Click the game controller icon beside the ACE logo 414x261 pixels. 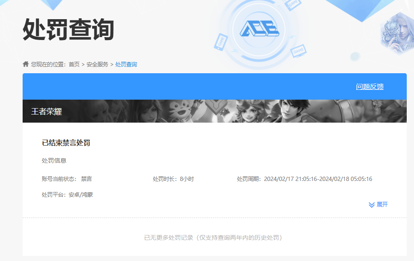point(293,4)
